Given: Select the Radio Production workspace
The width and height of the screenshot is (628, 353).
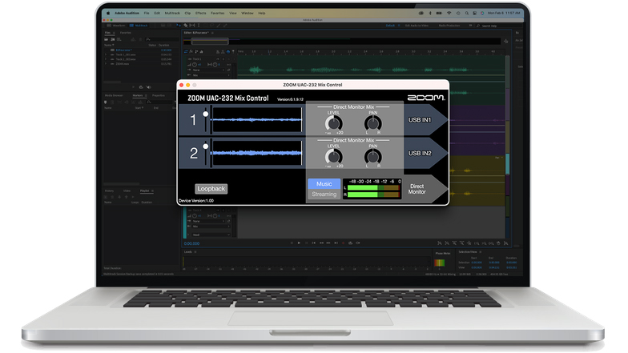Looking at the screenshot, I should [x=449, y=26].
